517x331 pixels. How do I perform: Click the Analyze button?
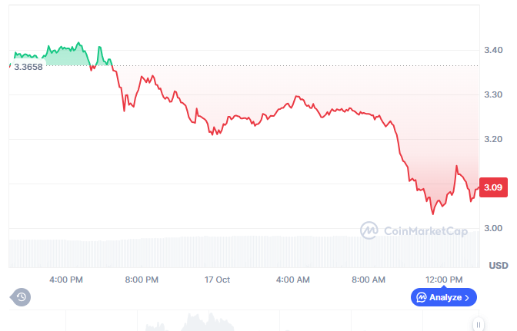pos(444,297)
